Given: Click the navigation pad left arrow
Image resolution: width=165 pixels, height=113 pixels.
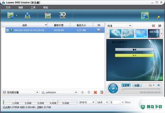Looking at the screenshot, I should pyautogui.click(x=110, y=89).
